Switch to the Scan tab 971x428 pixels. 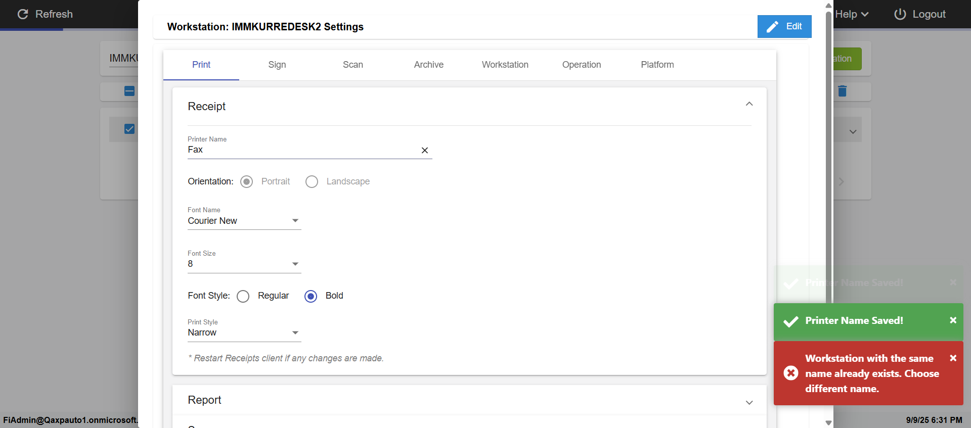tap(352, 65)
